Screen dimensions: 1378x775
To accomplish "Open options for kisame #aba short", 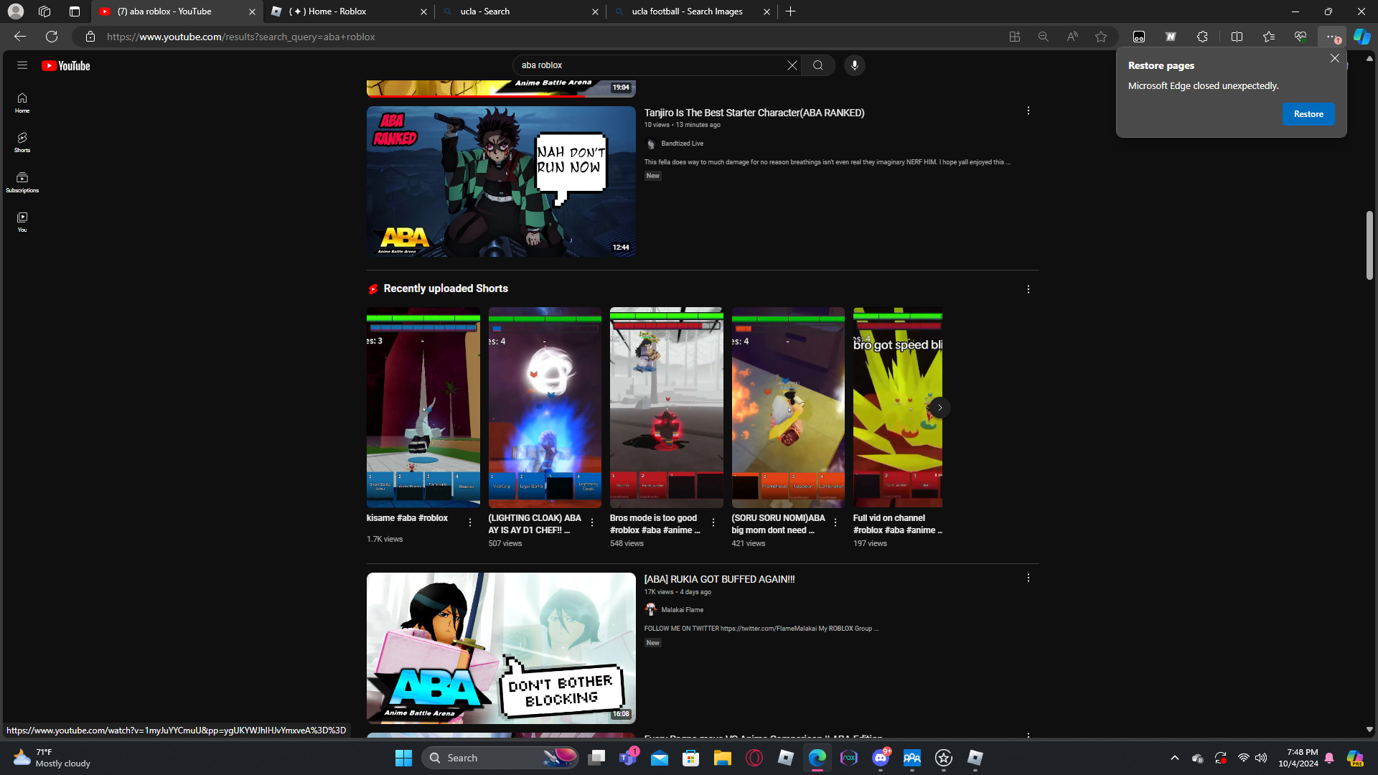I will (470, 522).
